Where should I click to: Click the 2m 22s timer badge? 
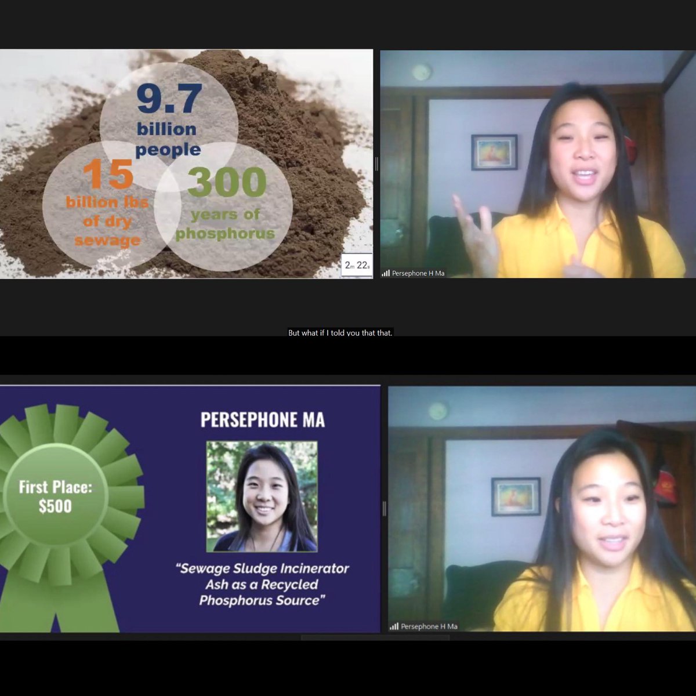tap(357, 265)
